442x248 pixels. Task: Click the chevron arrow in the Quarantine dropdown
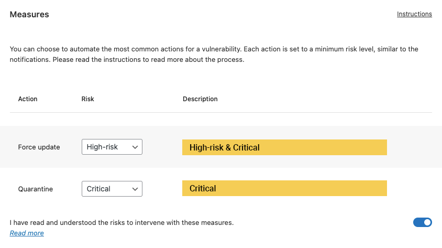tap(135, 189)
